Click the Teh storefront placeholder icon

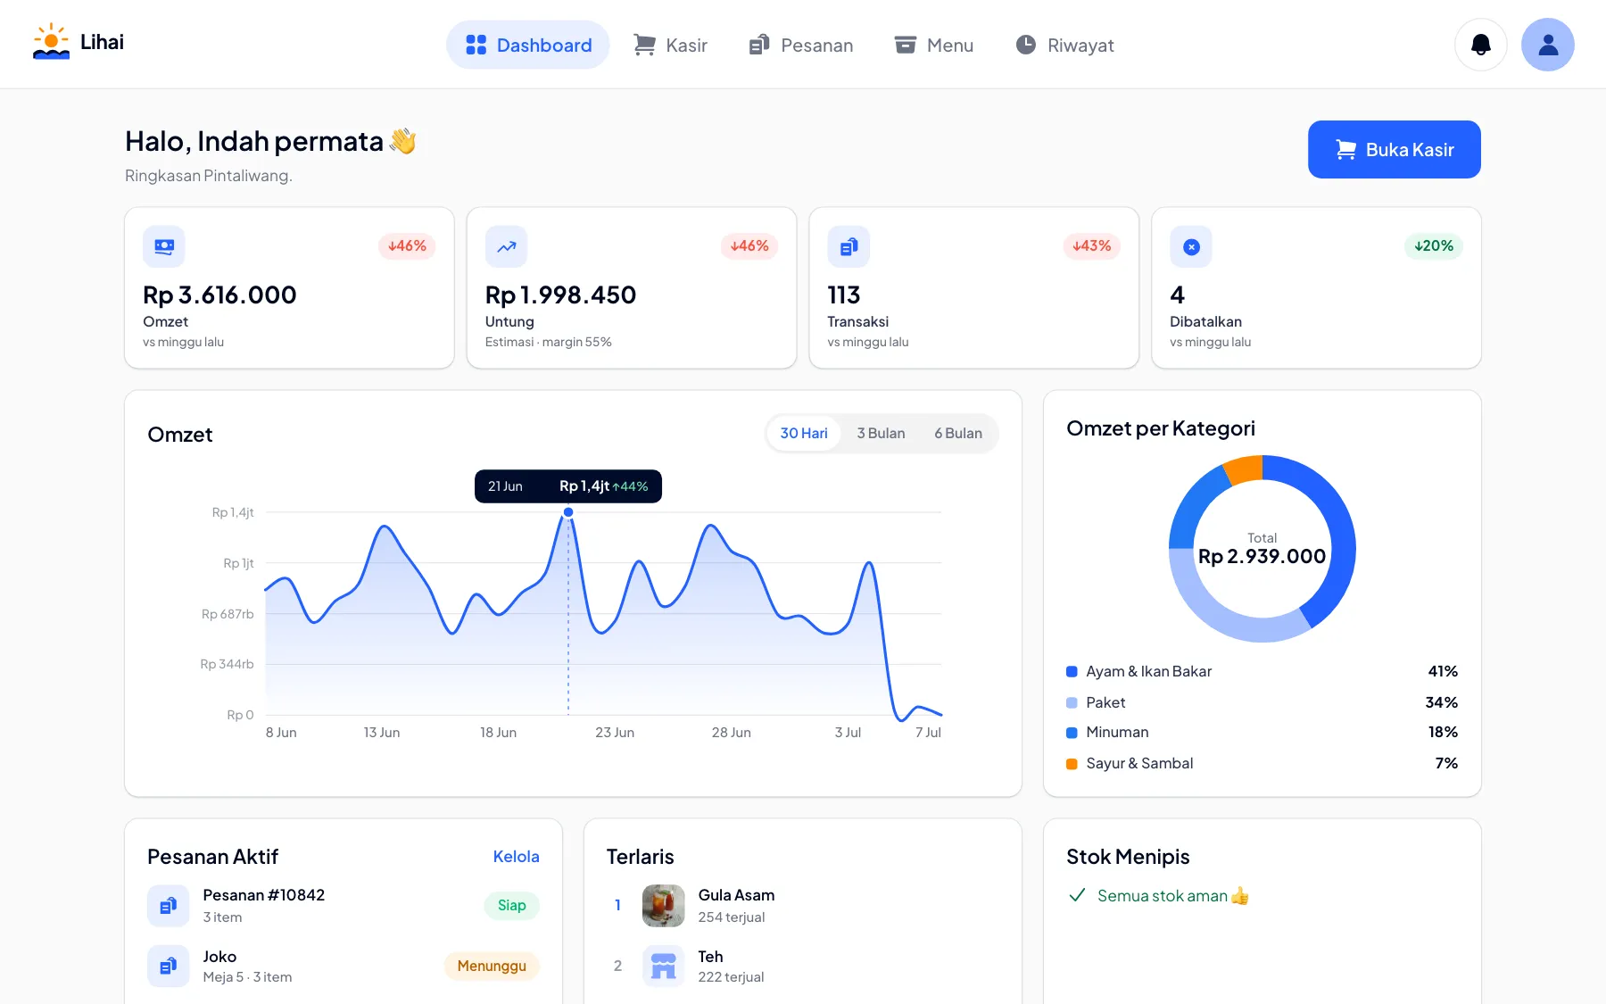(664, 966)
